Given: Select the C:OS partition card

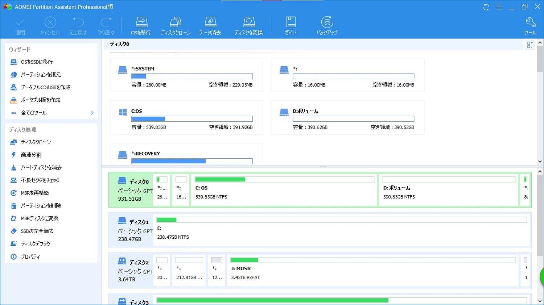Looking at the screenshot, I should point(186,117).
